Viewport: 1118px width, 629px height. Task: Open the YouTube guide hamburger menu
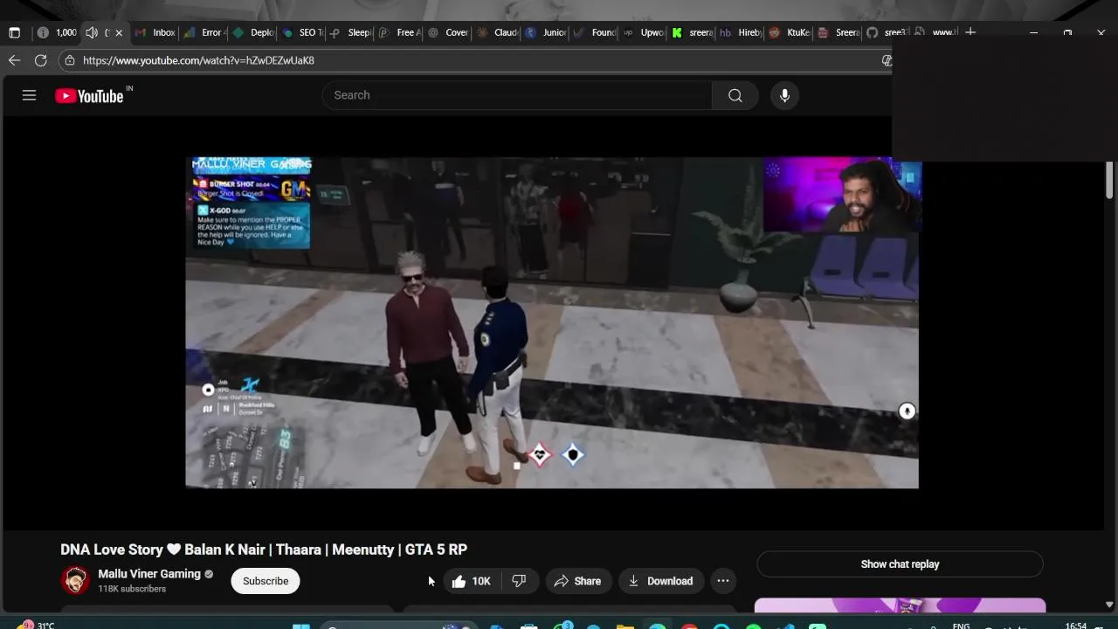coord(29,95)
